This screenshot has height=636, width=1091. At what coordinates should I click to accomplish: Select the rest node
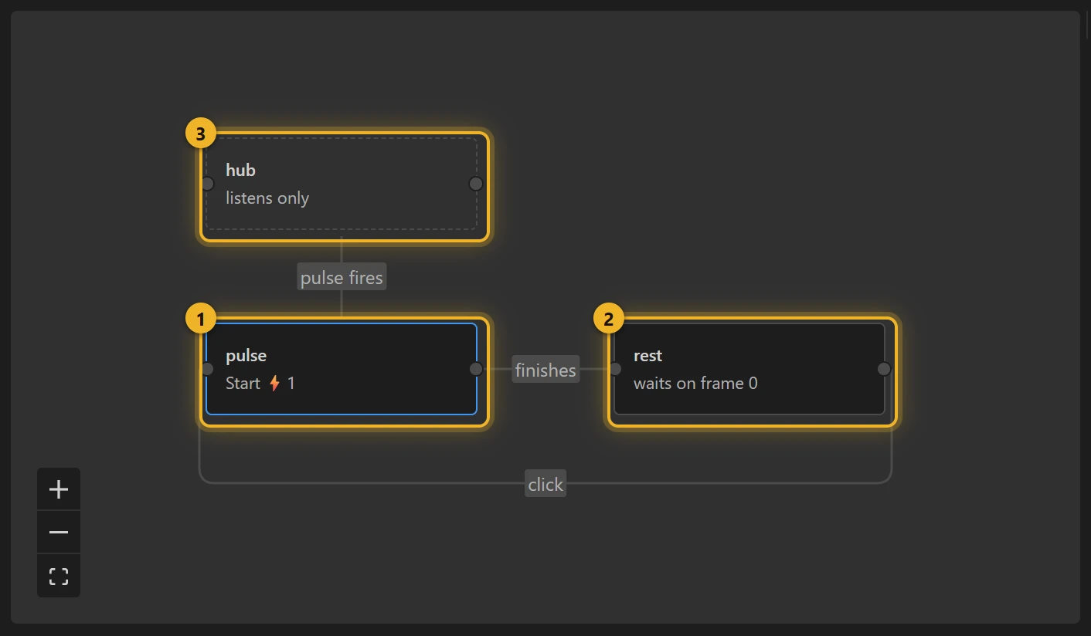749,369
